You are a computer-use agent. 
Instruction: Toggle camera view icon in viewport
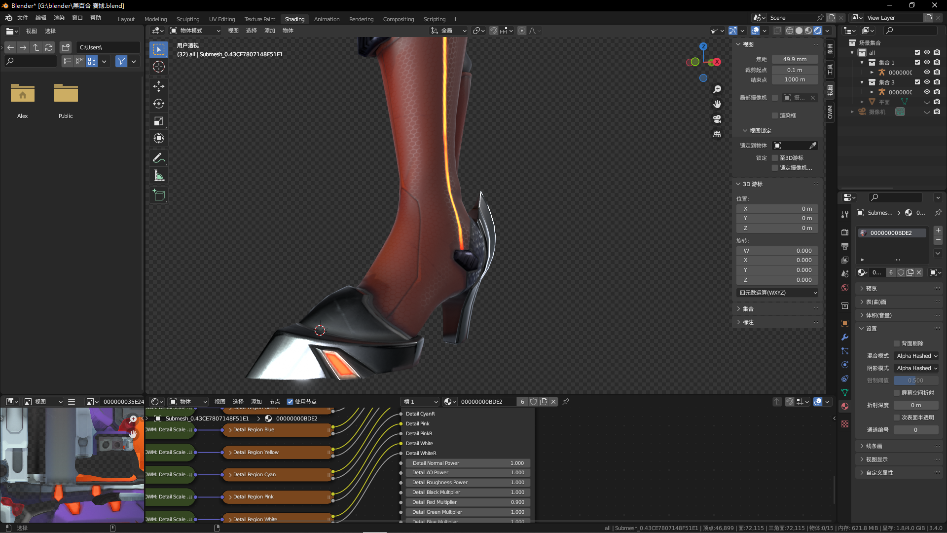pos(717,119)
